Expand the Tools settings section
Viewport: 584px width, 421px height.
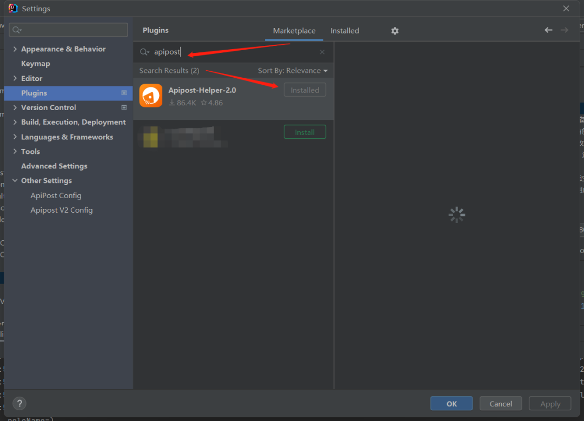coord(15,151)
